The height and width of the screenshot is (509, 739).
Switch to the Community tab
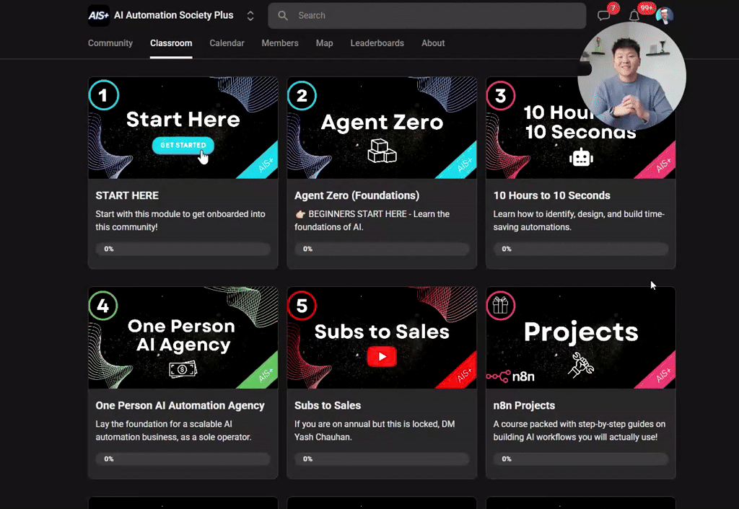pyautogui.click(x=110, y=43)
